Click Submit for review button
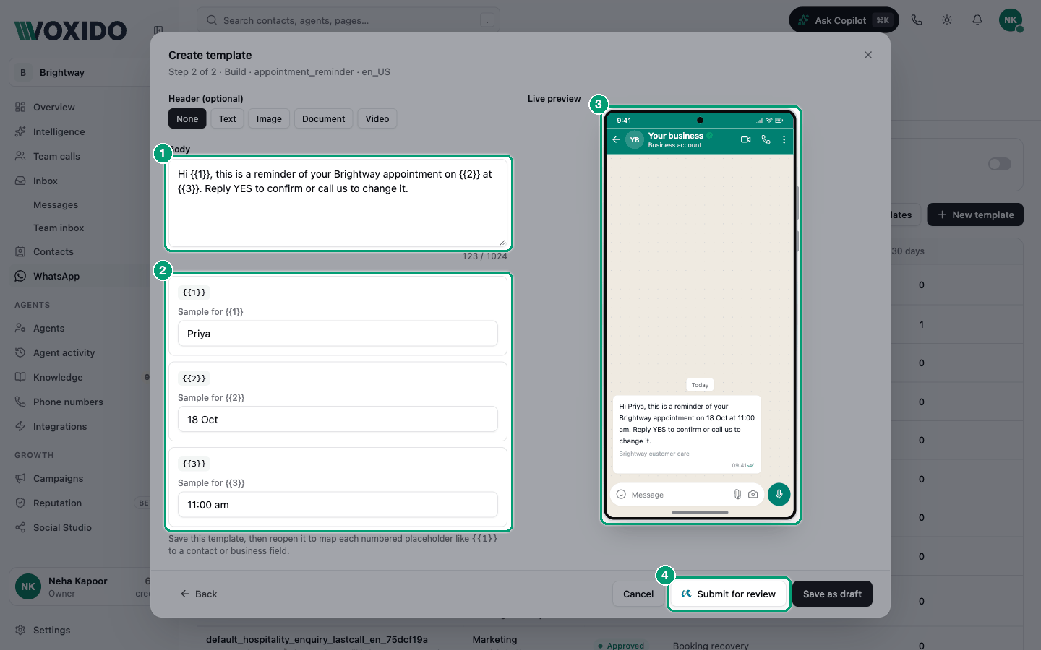This screenshot has height=650, width=1041. tap(728, 594)
